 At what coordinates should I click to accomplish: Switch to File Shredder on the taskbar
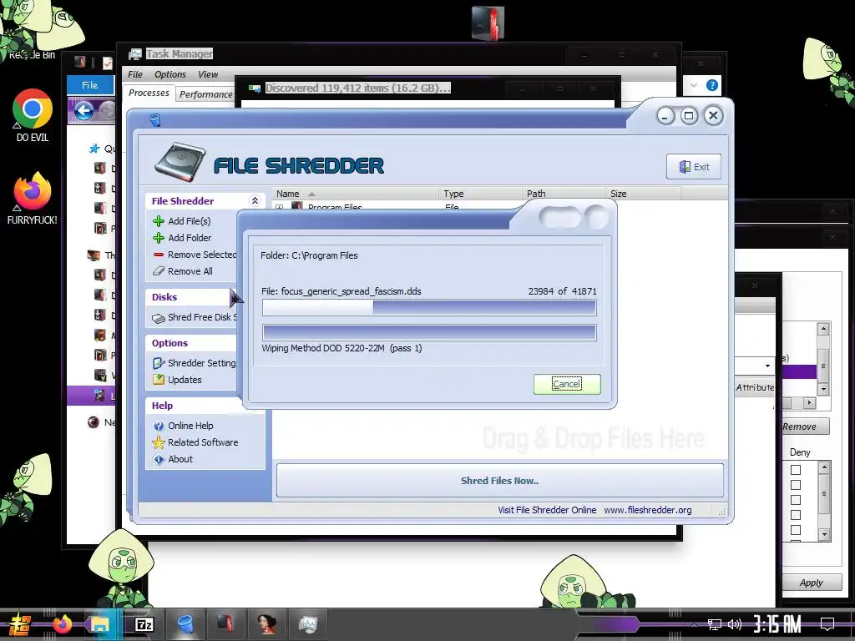(x=185, y=624)
